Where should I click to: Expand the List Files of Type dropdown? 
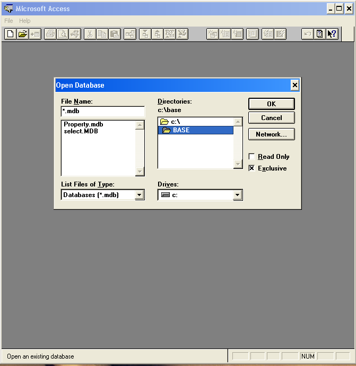pyautogui.click(x=139, y=195)
